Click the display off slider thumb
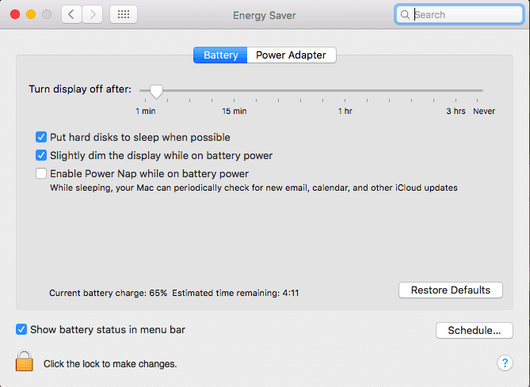Image resolution: width=530 pixels, height=387 pixels. click(x=156, y=91)
